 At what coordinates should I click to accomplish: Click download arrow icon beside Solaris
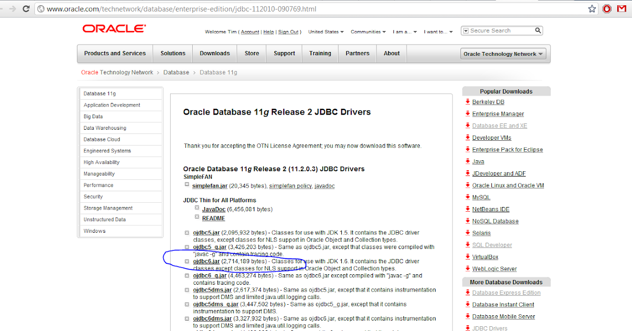(467, 233)
